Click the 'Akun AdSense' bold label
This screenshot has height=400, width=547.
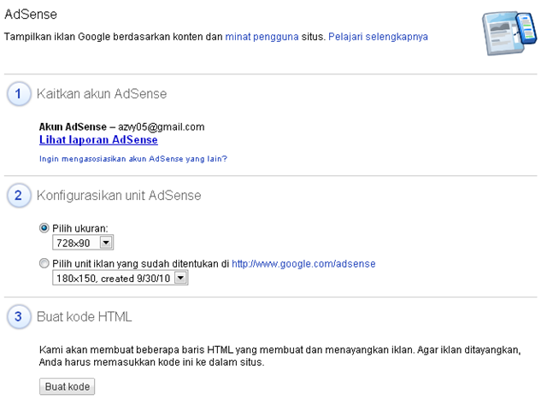point(73,127)
